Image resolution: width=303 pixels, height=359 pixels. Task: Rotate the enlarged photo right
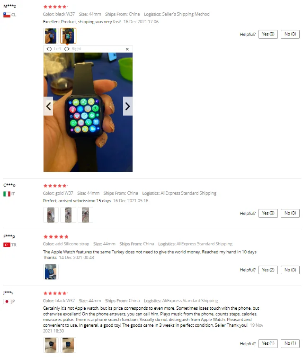coord(73,49)
